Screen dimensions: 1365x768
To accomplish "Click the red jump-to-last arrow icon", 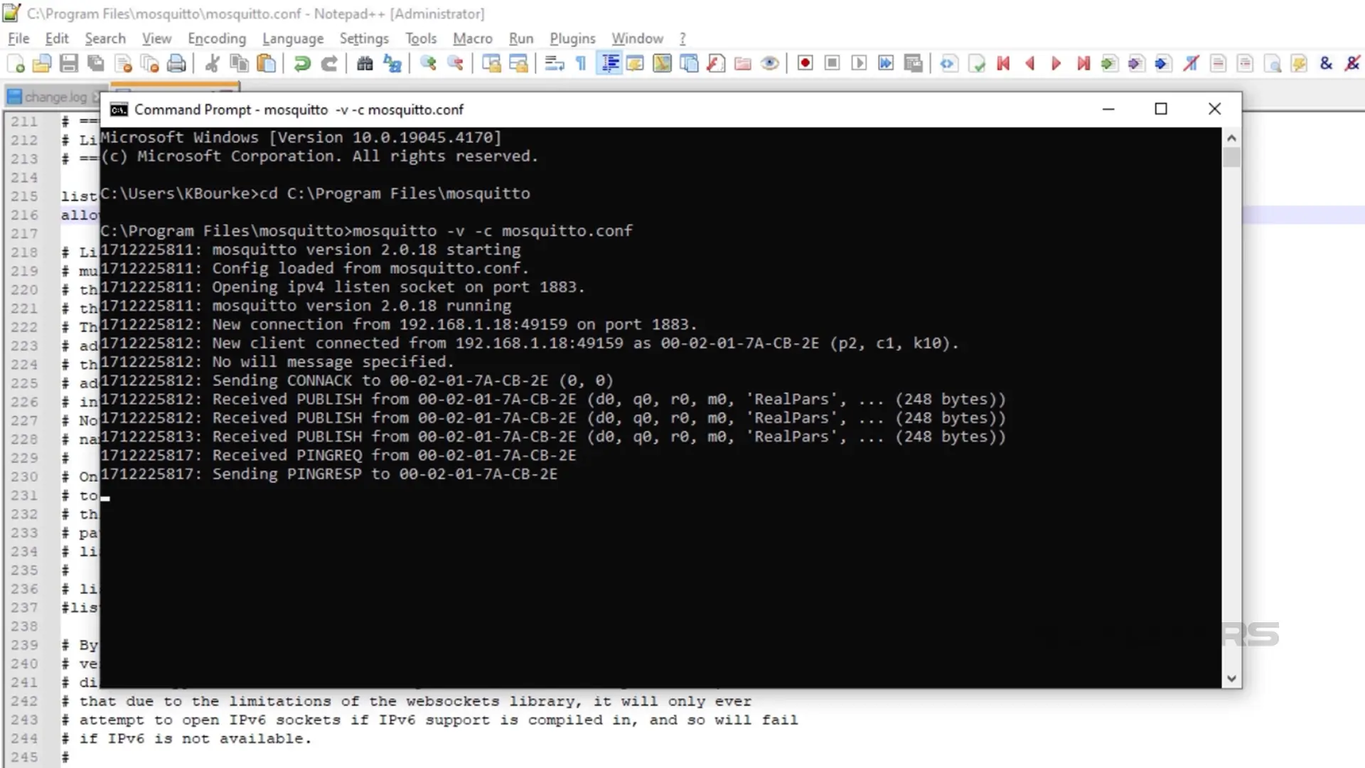I will pyautogui.click(x=1083, y=64).
